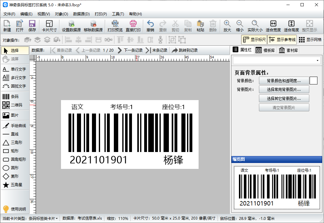This screenshot has height=223, width=324.
Task: Open 卡片尺寸 card size settings
Action: [49, 26]
